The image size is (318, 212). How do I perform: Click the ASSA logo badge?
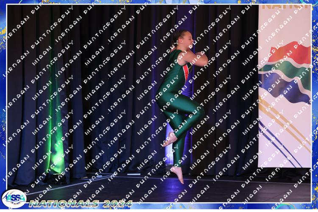(x=14, y=198)
